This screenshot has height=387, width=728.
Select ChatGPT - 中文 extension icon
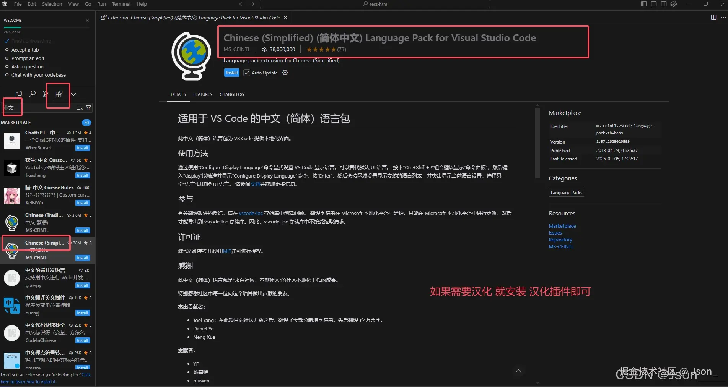click(12, 140)
